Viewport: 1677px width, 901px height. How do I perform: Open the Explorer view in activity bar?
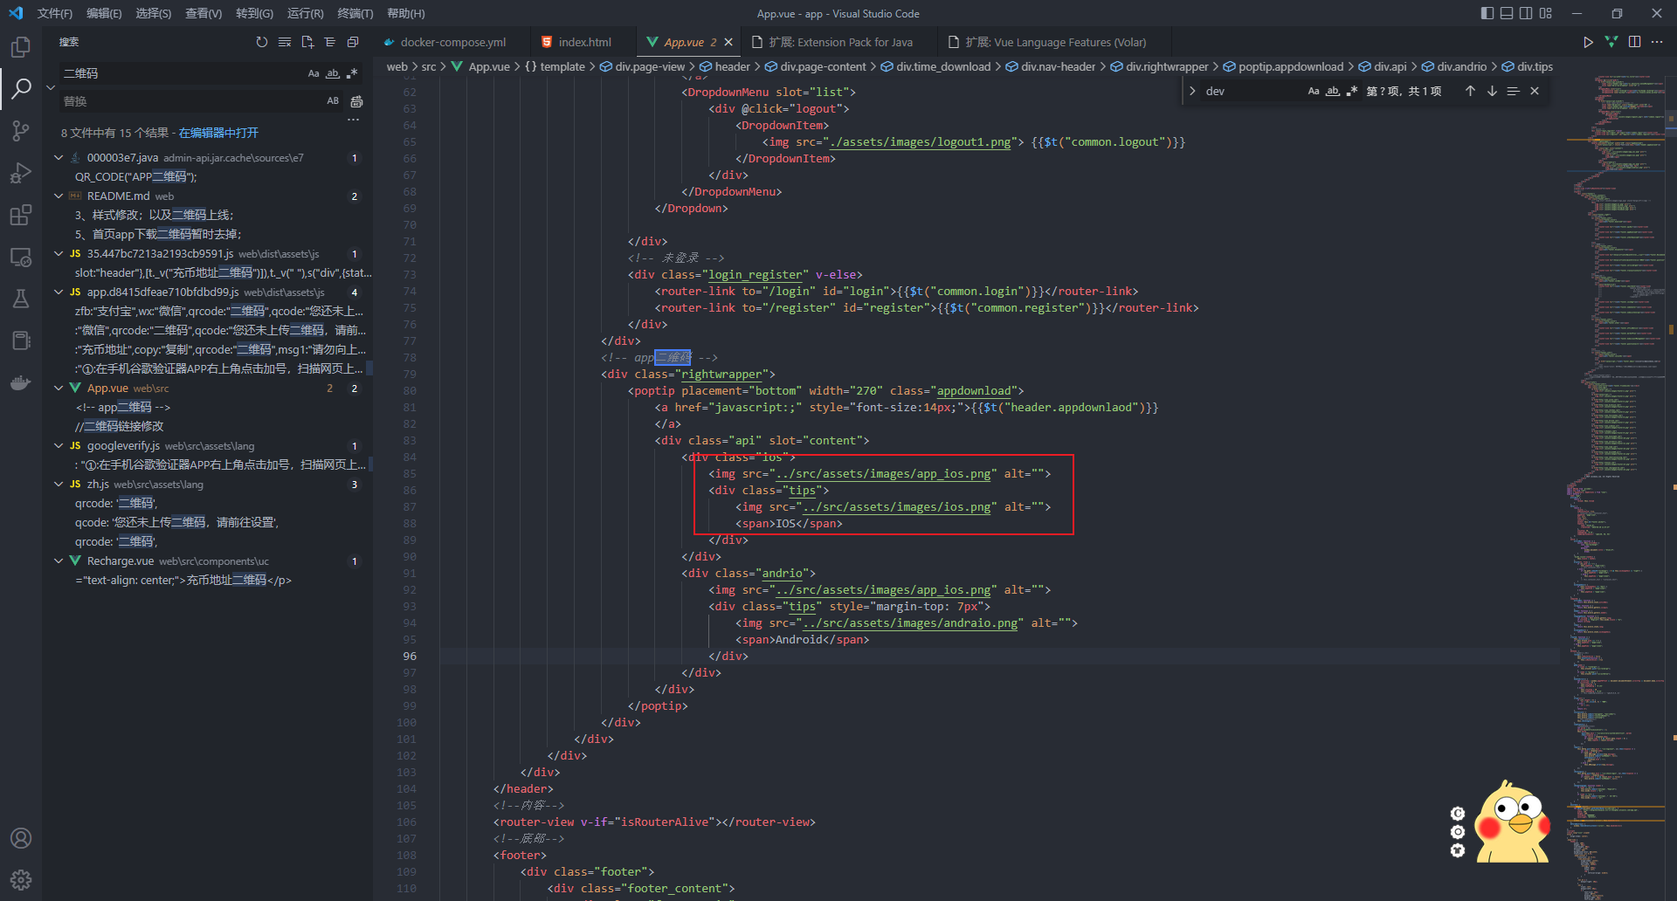point(21,46)
